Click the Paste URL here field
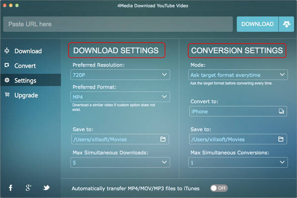The image size is (297, 198). pyautogui.click(x=118, y=24)
